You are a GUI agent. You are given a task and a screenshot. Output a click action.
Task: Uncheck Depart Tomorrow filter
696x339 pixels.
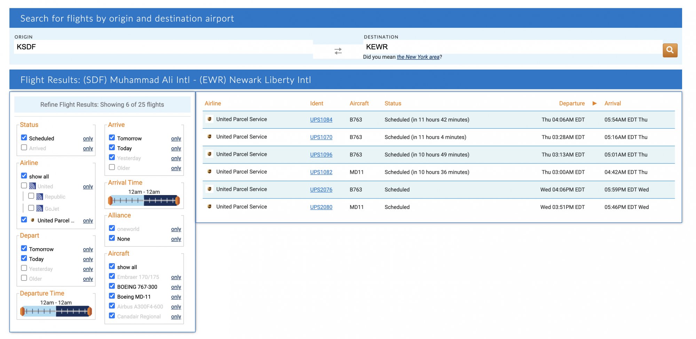[x=24, y=248]
